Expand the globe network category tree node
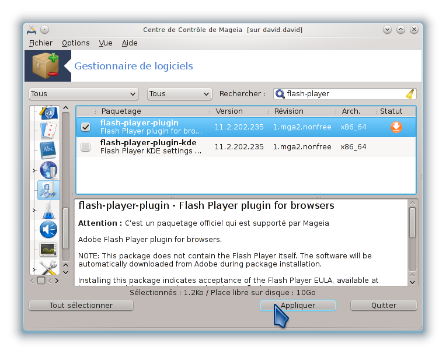 [34, 170]
